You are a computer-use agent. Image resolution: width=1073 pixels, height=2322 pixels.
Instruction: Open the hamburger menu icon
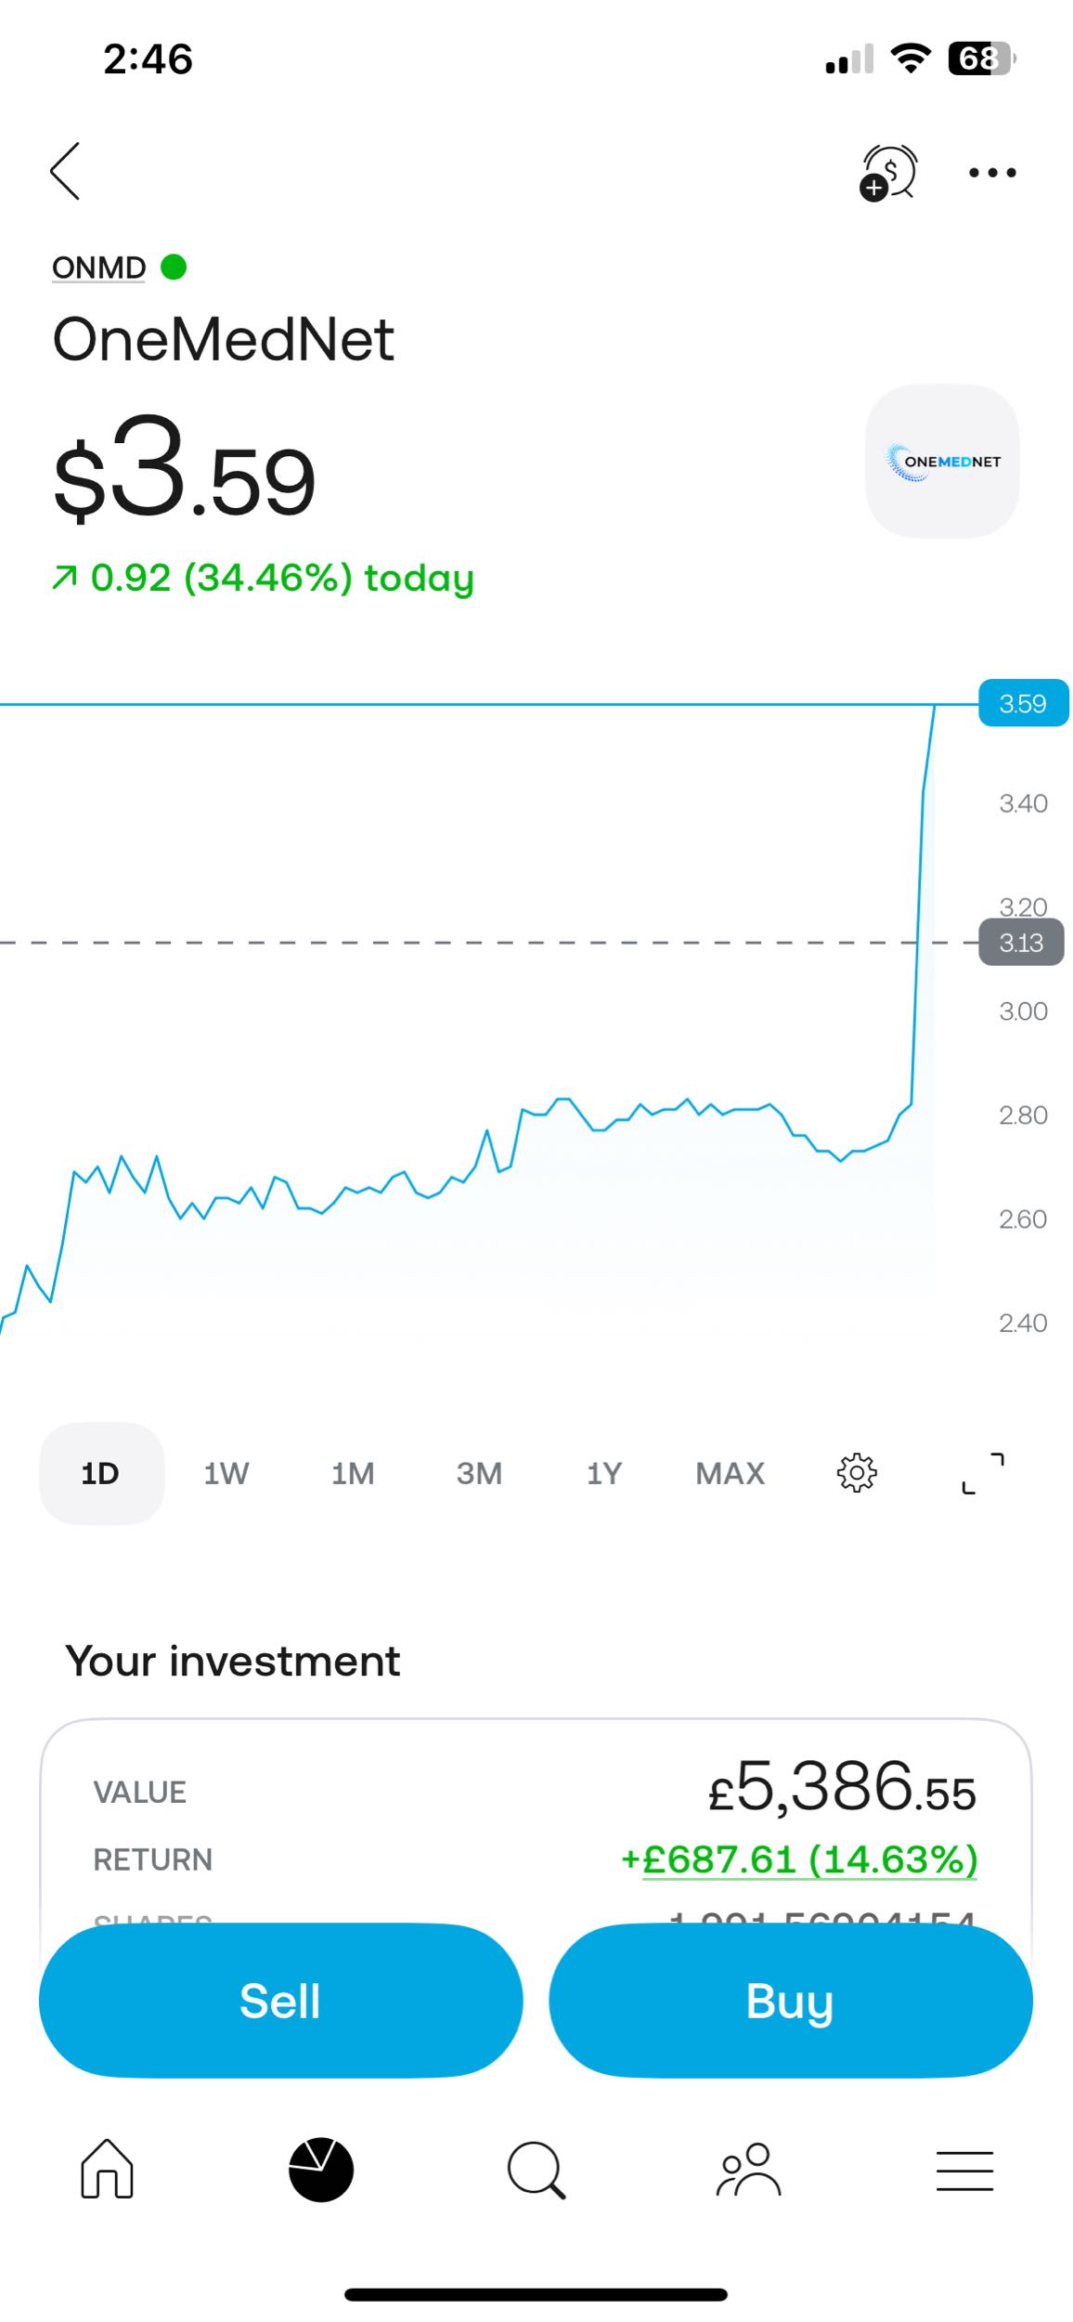click(x=964, y=2171)
